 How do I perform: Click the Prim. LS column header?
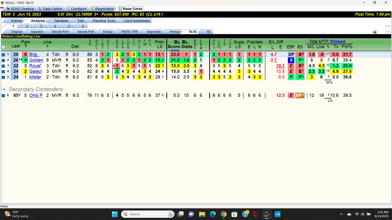click(159, 44)
